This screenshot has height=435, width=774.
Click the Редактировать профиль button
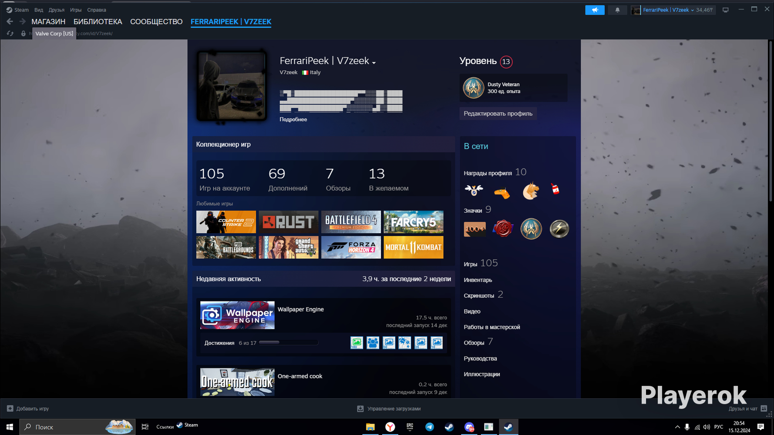coord(498,114)
